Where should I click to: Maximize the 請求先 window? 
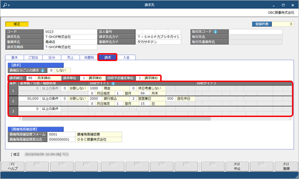tap(283, 5)
